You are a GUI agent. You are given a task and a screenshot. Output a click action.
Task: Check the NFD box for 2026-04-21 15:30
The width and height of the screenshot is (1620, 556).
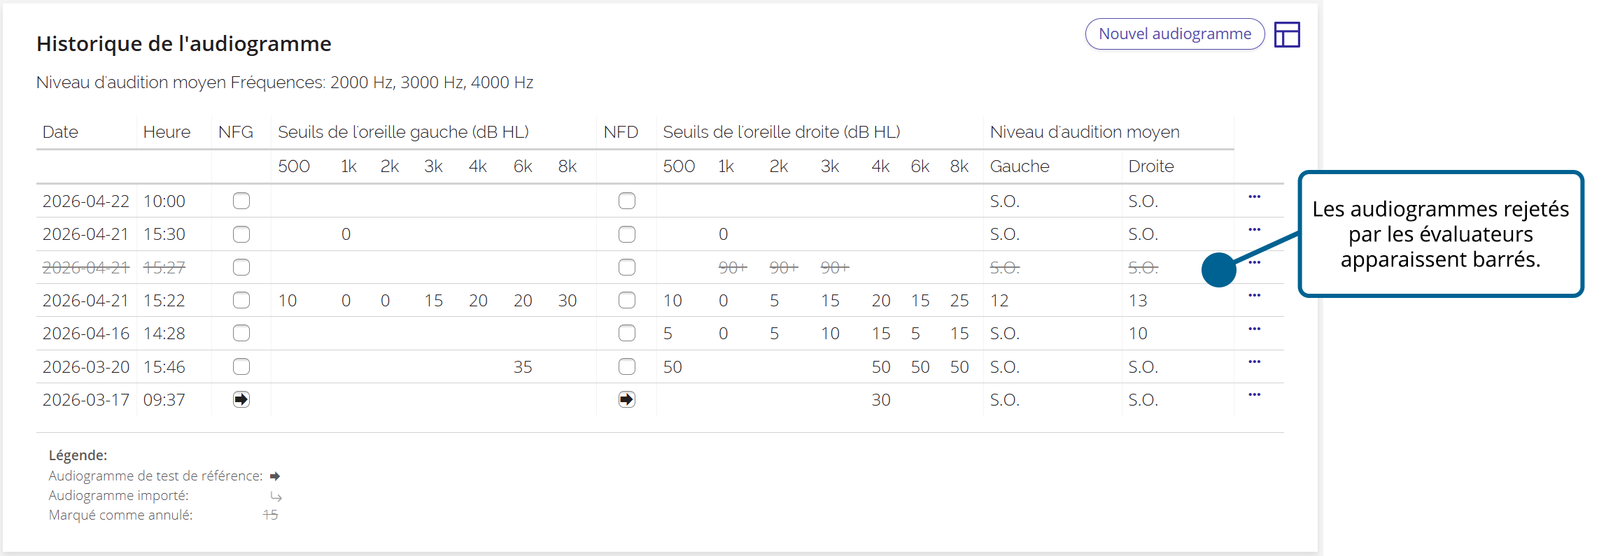(x=627, y=234)
